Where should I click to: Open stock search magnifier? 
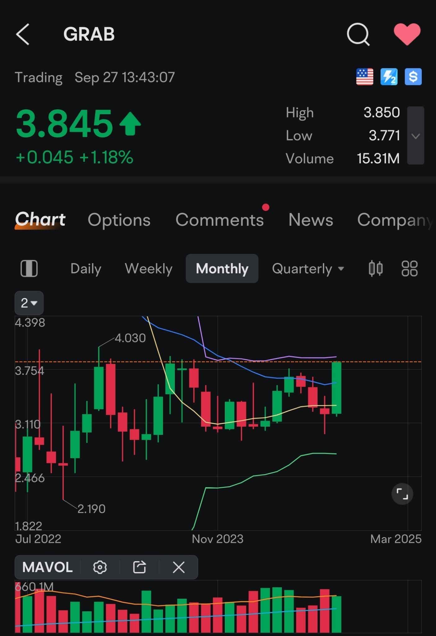(x=358, y=34)
